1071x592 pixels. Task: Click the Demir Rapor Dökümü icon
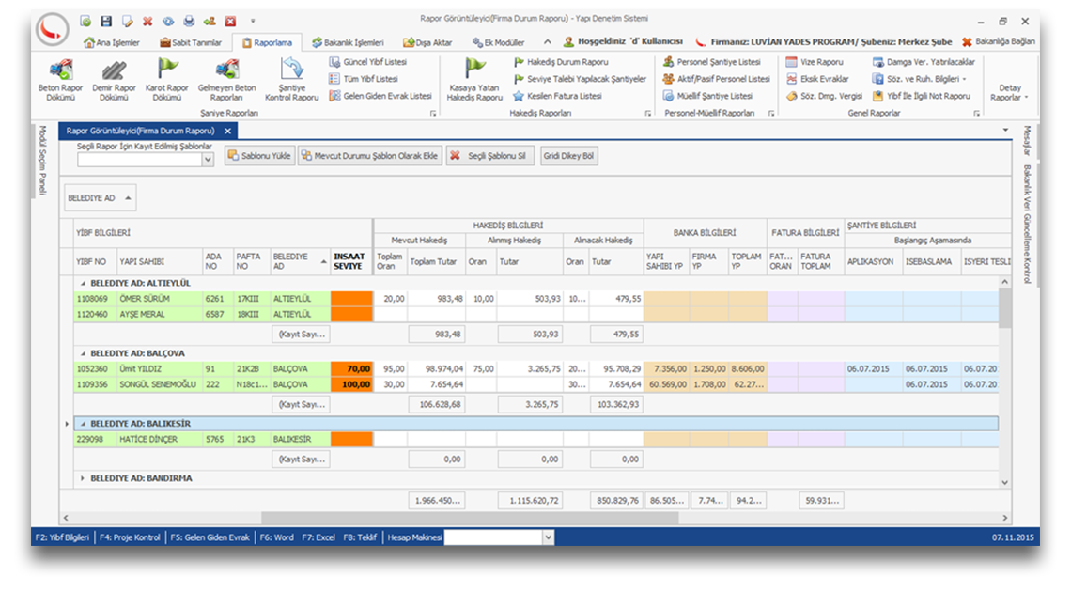click(115, 77)
